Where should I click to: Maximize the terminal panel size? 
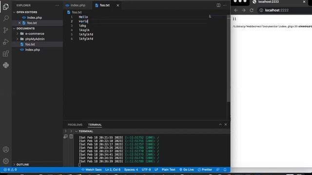click(220, 124)
